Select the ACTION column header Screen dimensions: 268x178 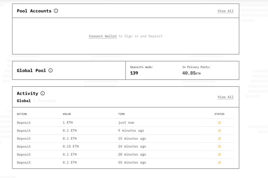tap(22, 114)
